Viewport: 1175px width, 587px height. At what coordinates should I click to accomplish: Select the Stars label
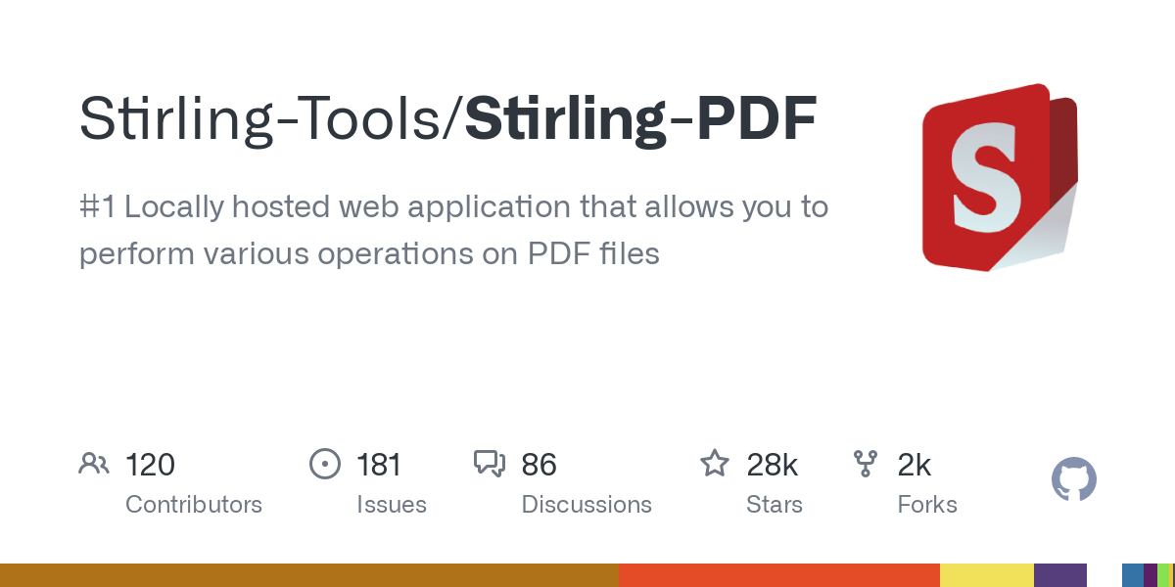[775, 505]
